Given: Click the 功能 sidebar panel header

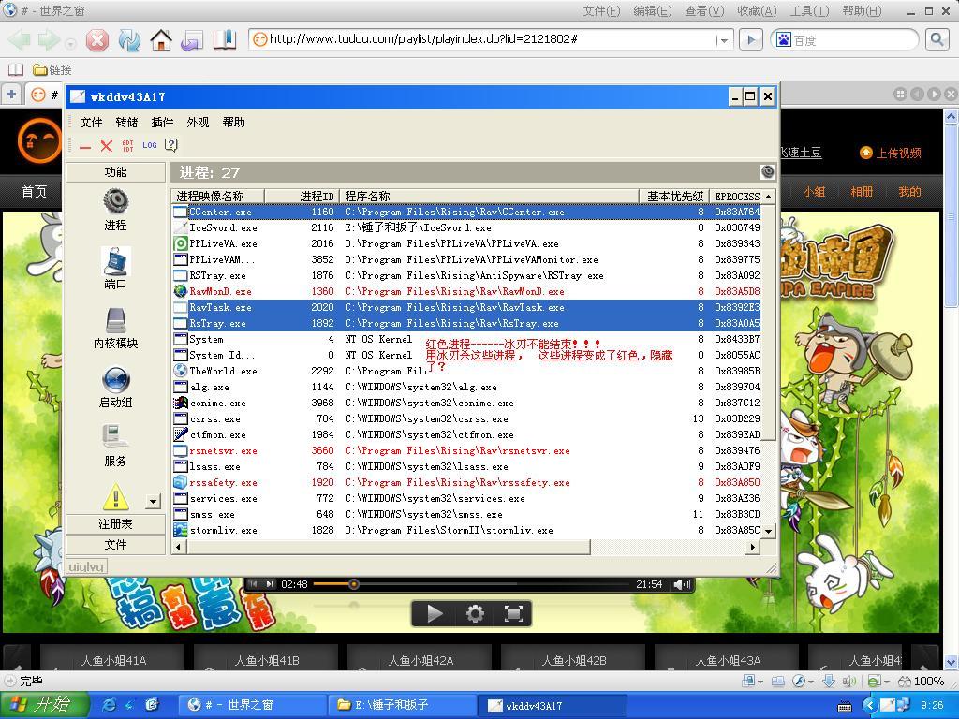Looking at the screenshot, I should click(x=115, y=172).
